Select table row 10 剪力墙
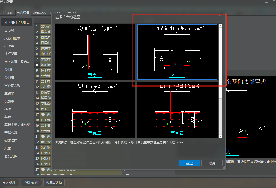 click(x=43, y=76)
